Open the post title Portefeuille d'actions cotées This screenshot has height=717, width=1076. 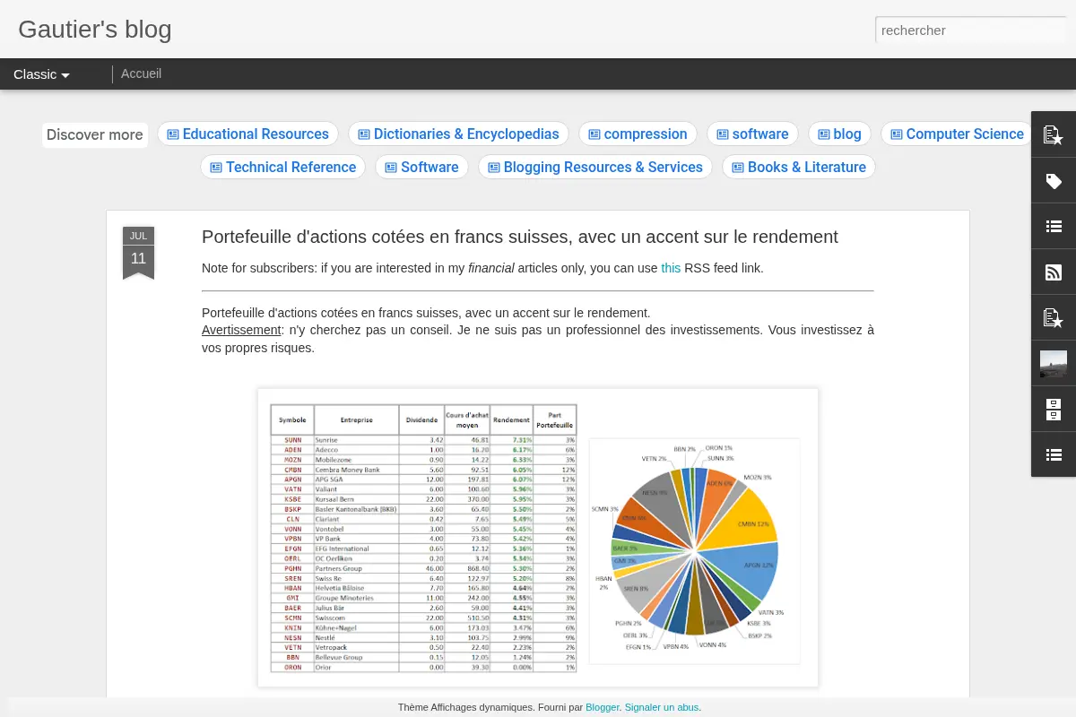tap(520, 237)
